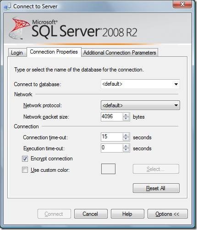197x230 pixels.
Task: Click the custom color preview swatch
Action: pos(108,169)
